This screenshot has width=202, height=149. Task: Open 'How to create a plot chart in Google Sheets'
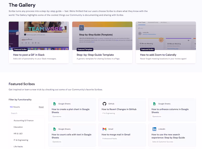click(71, 111)
